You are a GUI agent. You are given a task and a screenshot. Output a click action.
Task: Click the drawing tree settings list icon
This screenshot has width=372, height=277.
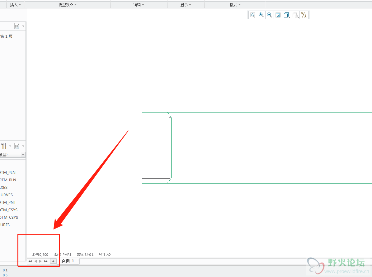click(x=17, y=26)
